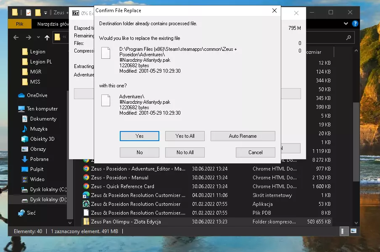Click quick access properties check icon

click(x=29, y=12)
